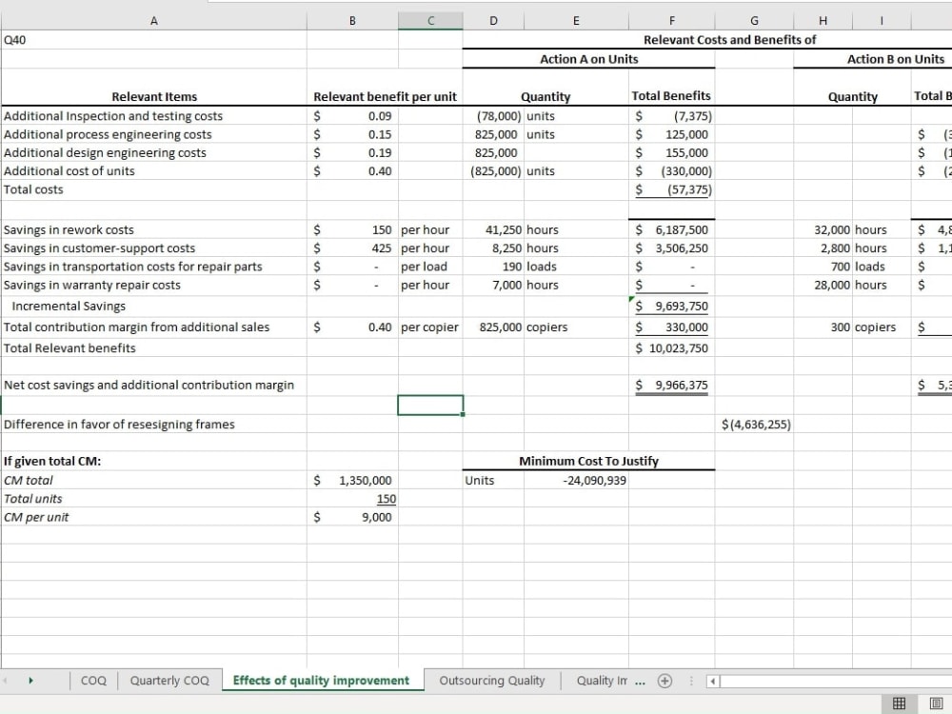This screenshot has height=714, width=952.
Task: Select 'Savings in warranty repair costs' cell
Action: coord(154,285)
